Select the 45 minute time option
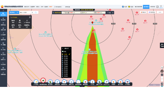164x92 pixels. [x=65, y=70]
